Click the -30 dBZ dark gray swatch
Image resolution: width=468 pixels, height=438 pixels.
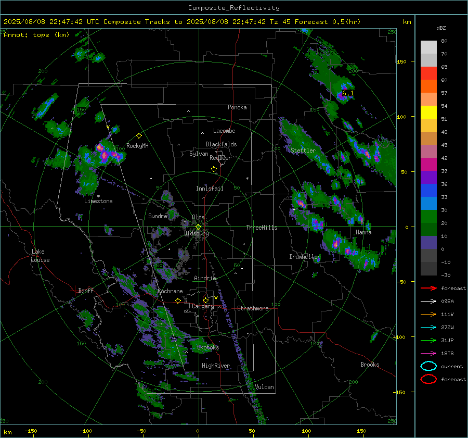(428, 269)
